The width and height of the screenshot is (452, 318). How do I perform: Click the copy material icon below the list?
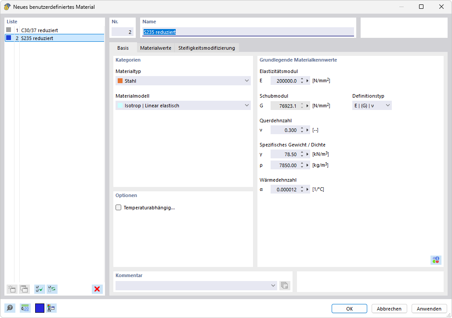(24, 289)
